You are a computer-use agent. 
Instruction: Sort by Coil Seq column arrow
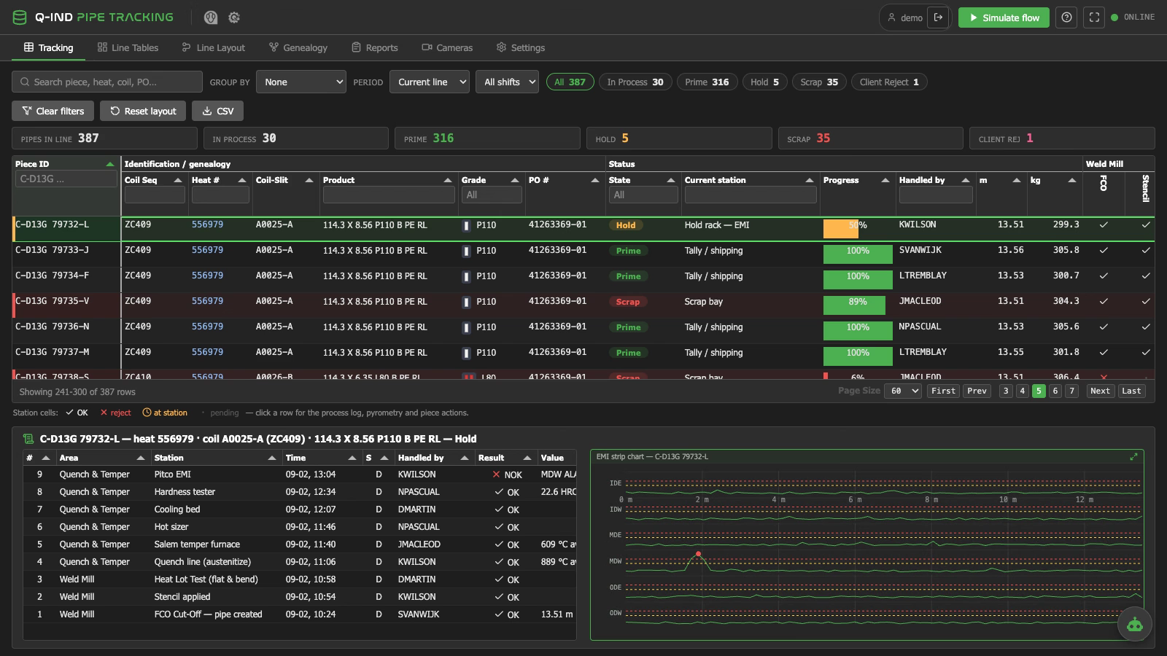coord(178,180)
